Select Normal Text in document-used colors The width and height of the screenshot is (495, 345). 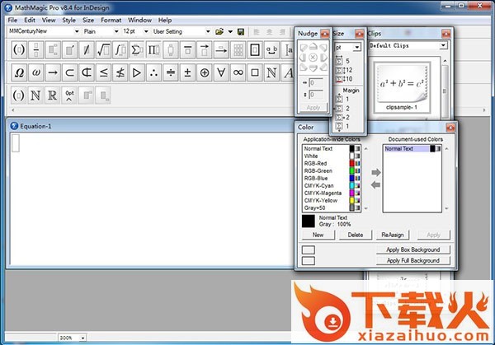[x=412, y=149]
